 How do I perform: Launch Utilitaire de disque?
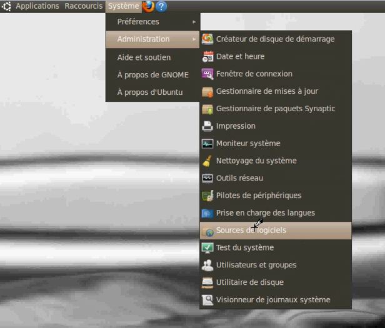click(x=276, y=282)
